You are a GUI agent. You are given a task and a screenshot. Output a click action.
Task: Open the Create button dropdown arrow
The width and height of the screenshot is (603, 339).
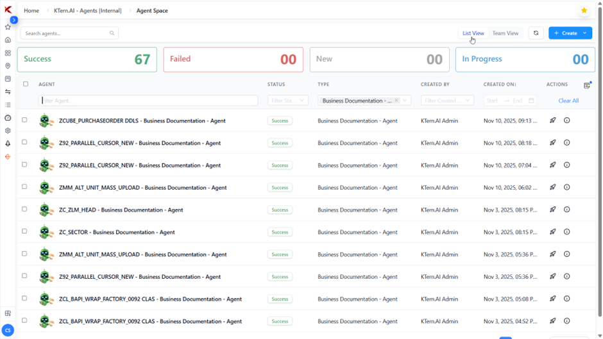click(x=585, y=33)
